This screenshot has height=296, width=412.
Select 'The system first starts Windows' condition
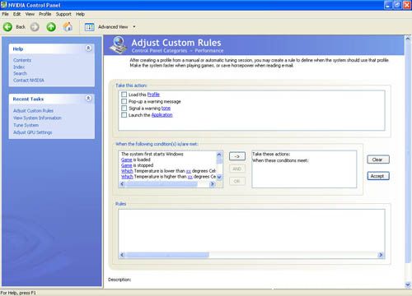pos(152,154)
